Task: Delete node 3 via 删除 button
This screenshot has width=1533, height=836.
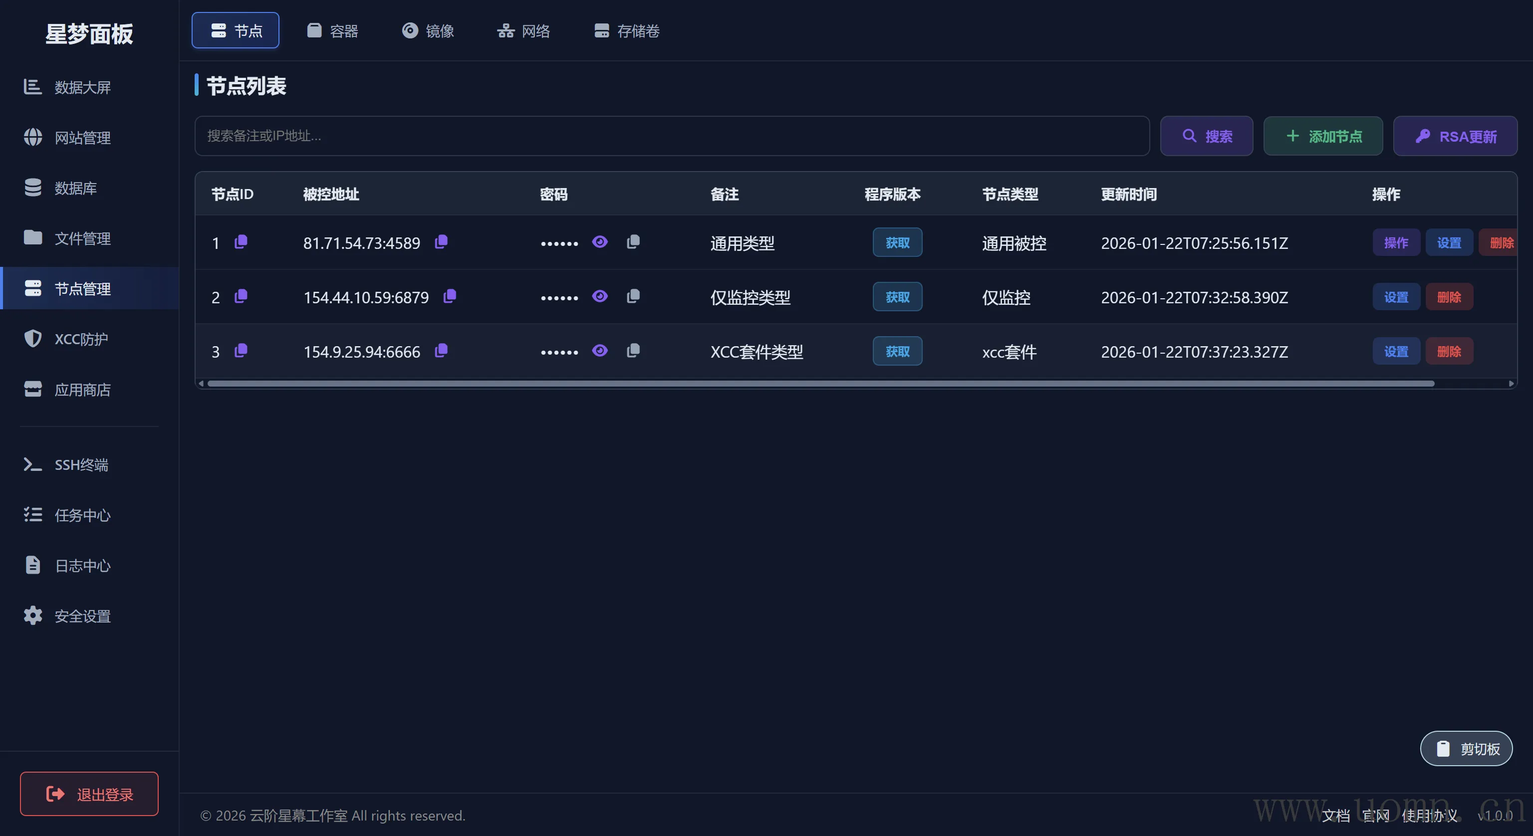Action: 1449,352
